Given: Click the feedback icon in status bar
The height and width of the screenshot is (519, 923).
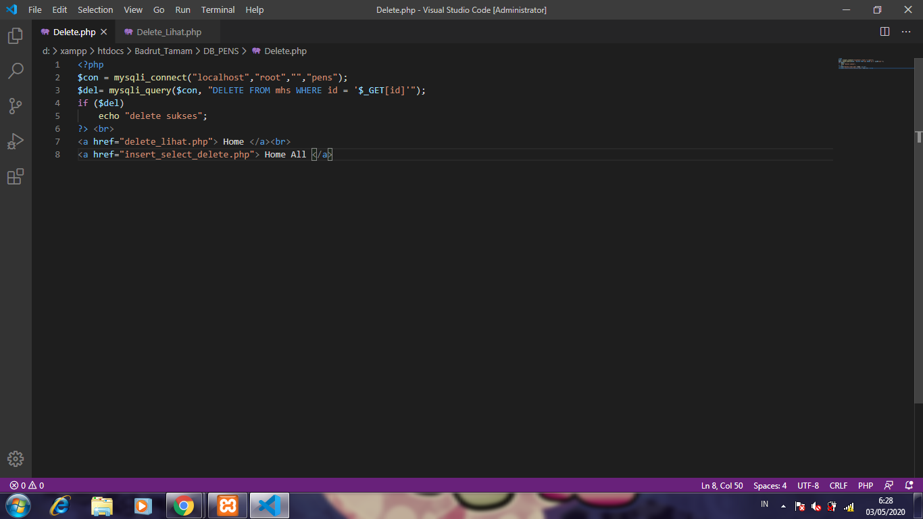Looking at the screenshot, I should (x=889, y=485).
